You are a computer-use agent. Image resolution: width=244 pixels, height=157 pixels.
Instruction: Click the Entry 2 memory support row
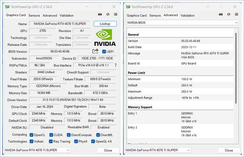(180, 131)
